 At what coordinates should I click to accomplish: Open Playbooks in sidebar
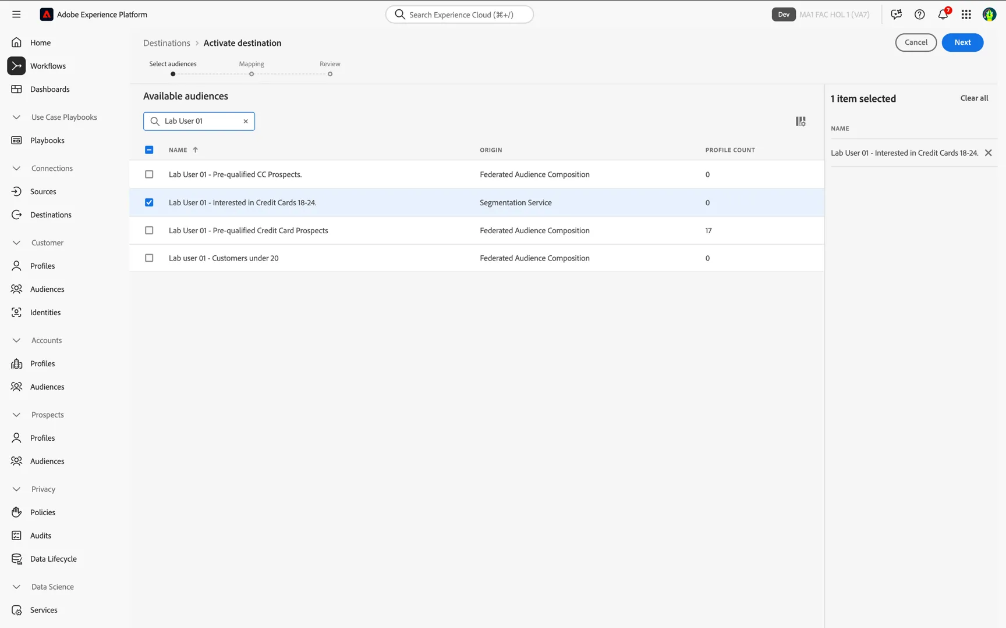[x=47, y=140]
